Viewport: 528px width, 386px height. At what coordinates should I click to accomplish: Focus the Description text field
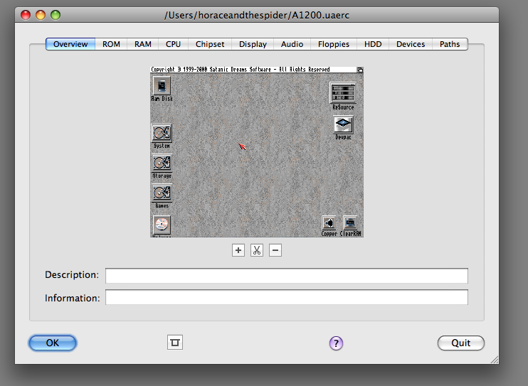coord(287,276)
